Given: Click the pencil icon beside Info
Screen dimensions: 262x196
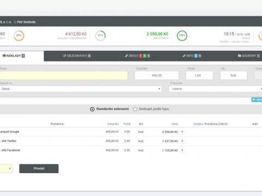Looking at the screenshot, I should (x=184, y=56).
